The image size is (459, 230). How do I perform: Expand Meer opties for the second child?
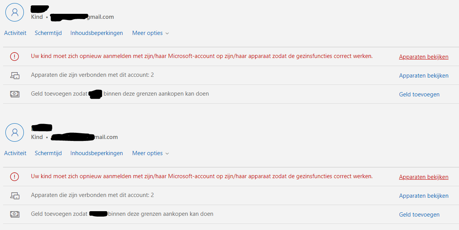pyautogui.click(x=150, y=153)
